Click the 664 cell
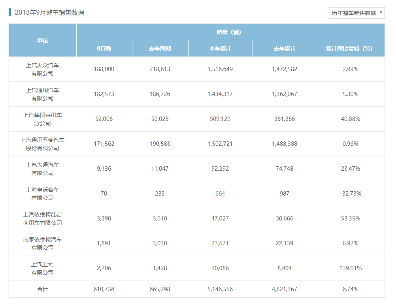The height and width of the screenshot is (305, 396). (220, 194)
